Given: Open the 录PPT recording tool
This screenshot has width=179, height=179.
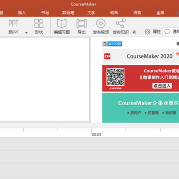Looking at the screenshot, I should point(13,27).
